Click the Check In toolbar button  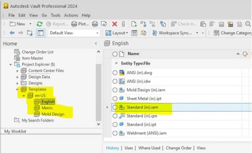pyautogui.click(x=184, y=24)
